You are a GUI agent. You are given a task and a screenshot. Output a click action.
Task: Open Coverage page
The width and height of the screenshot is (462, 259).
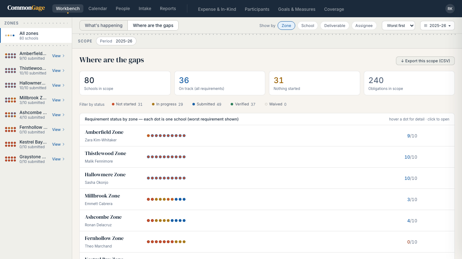point(334,9)
